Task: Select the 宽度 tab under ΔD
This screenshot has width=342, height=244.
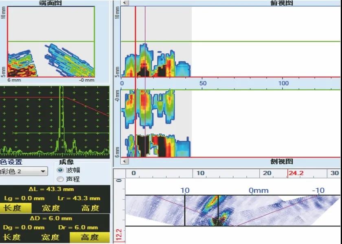Action: [50, 237]
